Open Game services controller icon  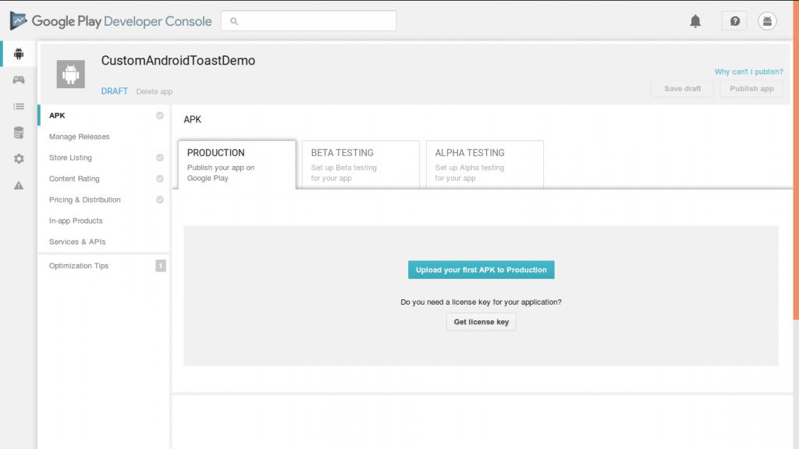19,80
